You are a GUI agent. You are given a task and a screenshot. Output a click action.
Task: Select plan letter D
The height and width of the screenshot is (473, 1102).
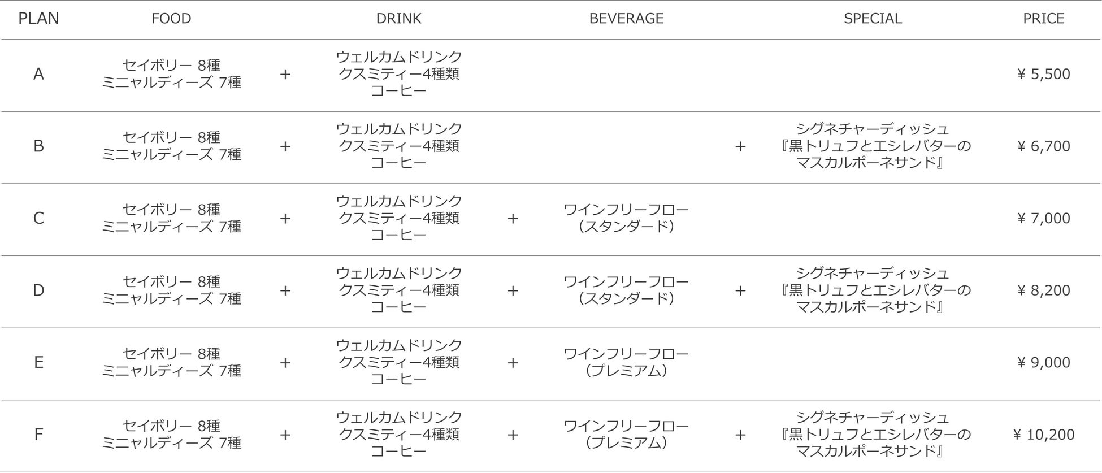[x=38, y=290]
